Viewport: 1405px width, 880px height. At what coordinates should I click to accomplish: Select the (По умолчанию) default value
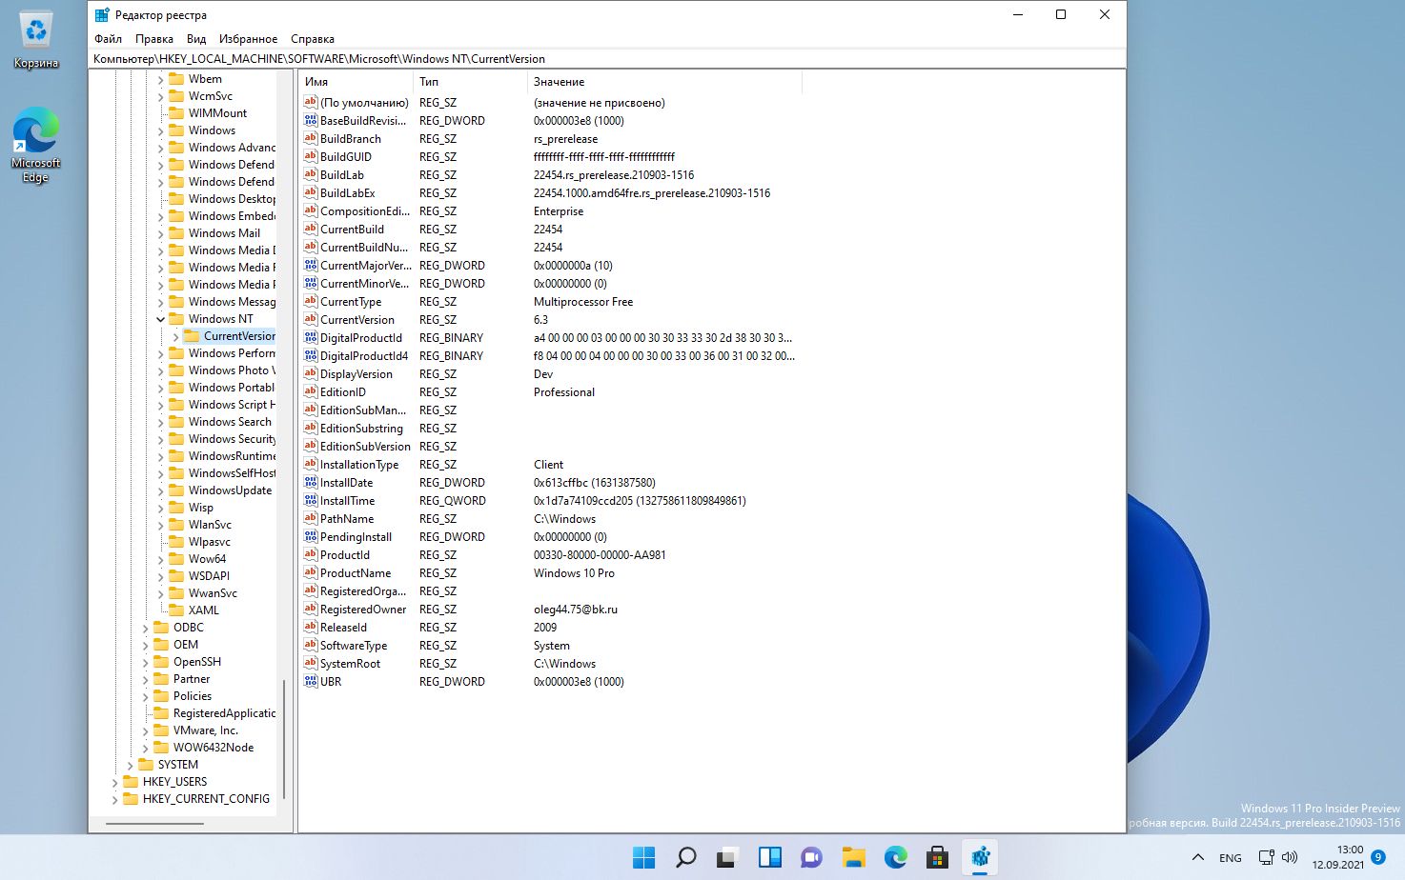pos(364,103)
